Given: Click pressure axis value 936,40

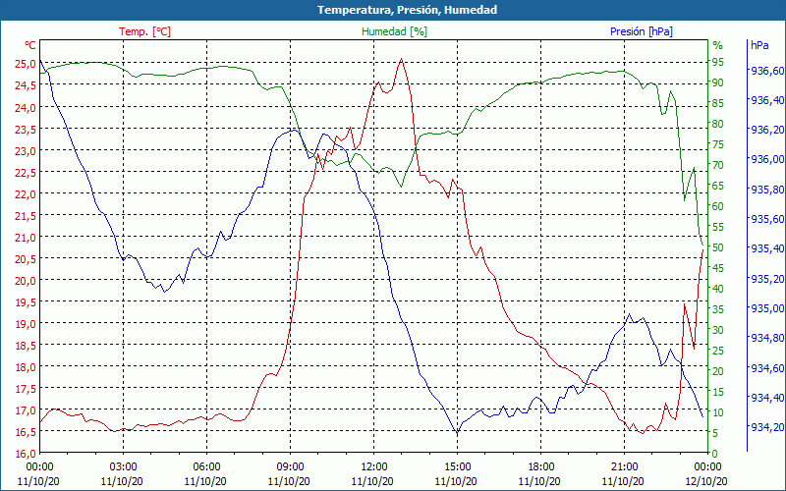Looking at the screenshot, I should coord(766,100).
